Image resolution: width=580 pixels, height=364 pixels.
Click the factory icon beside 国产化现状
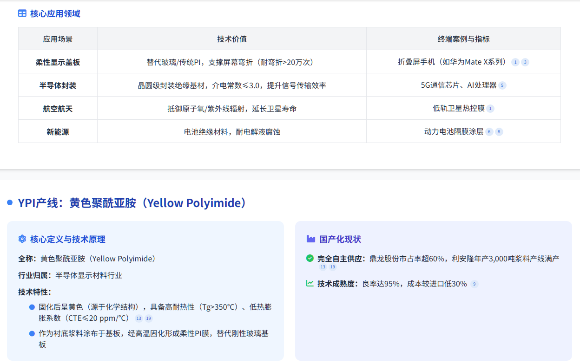pos(310,239)
